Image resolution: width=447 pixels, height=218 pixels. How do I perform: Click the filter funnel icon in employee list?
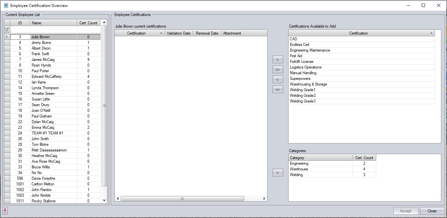click(7, 30)
